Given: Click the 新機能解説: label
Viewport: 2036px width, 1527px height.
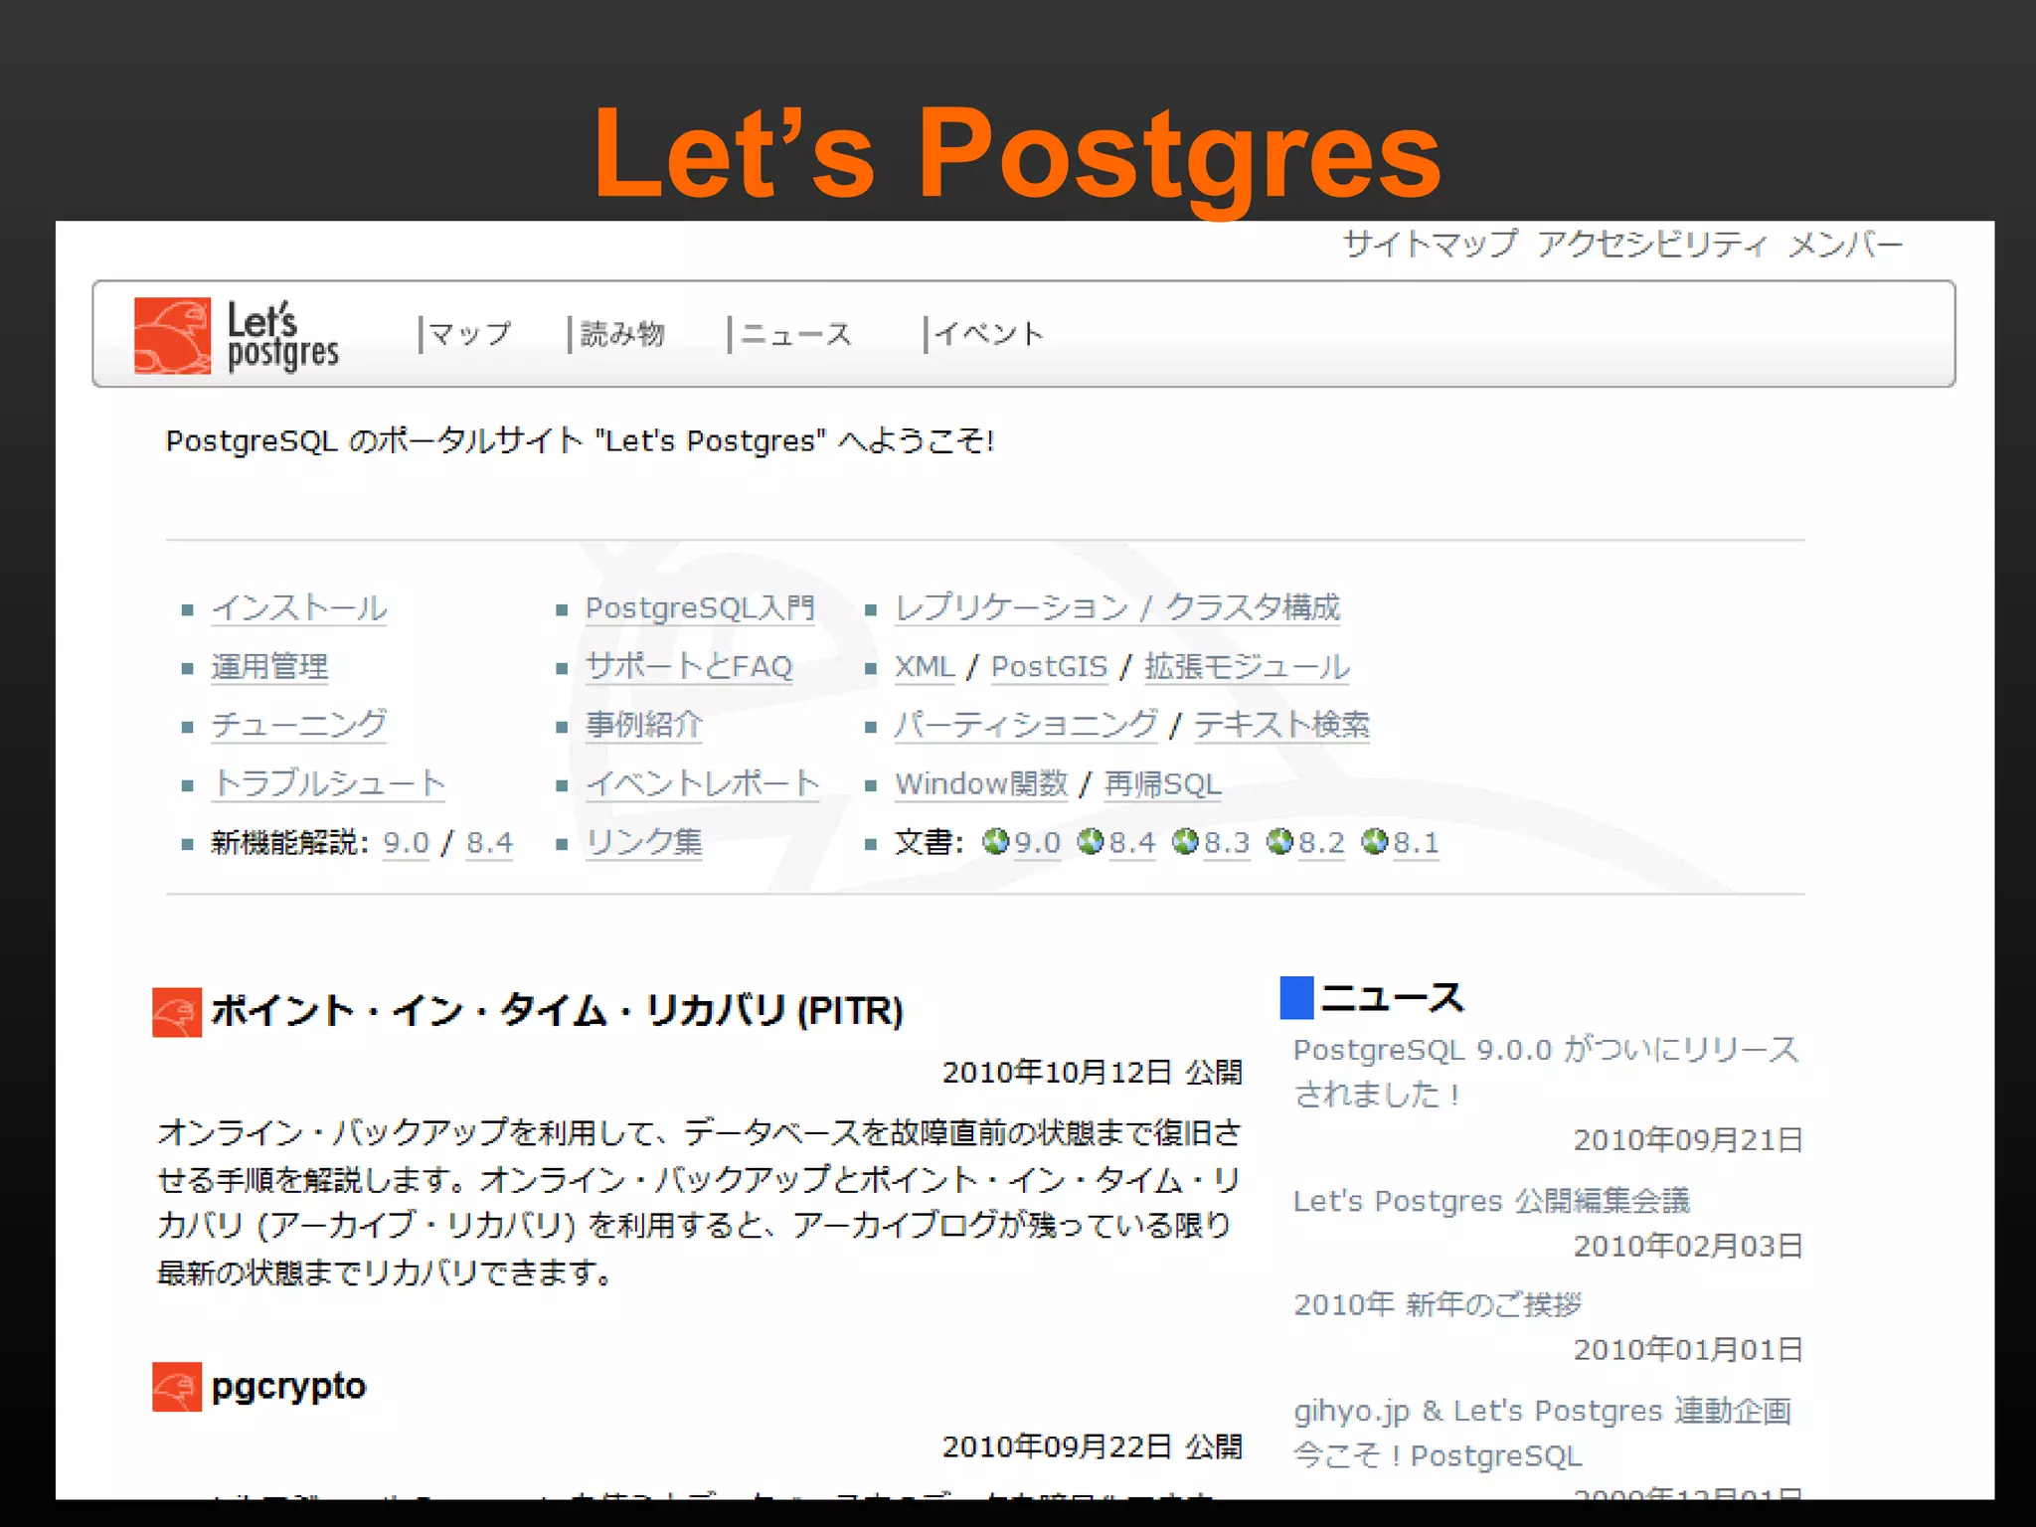Looking at the screenshot, I should pos(290,843).
